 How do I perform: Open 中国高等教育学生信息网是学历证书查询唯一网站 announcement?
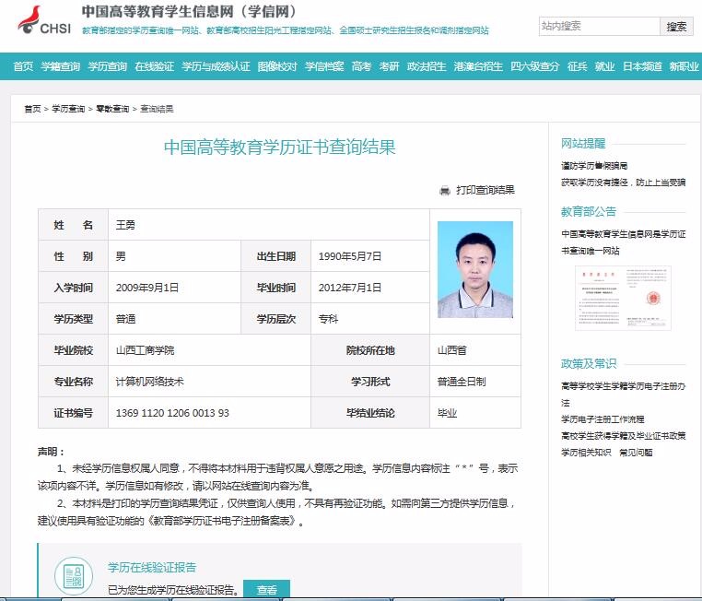click(623, 242)
